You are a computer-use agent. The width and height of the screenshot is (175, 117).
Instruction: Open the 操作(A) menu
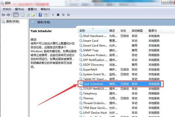pyautogui.click(x=19, y=9)
